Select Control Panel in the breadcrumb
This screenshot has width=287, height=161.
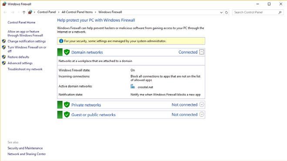tap(47, 12)
